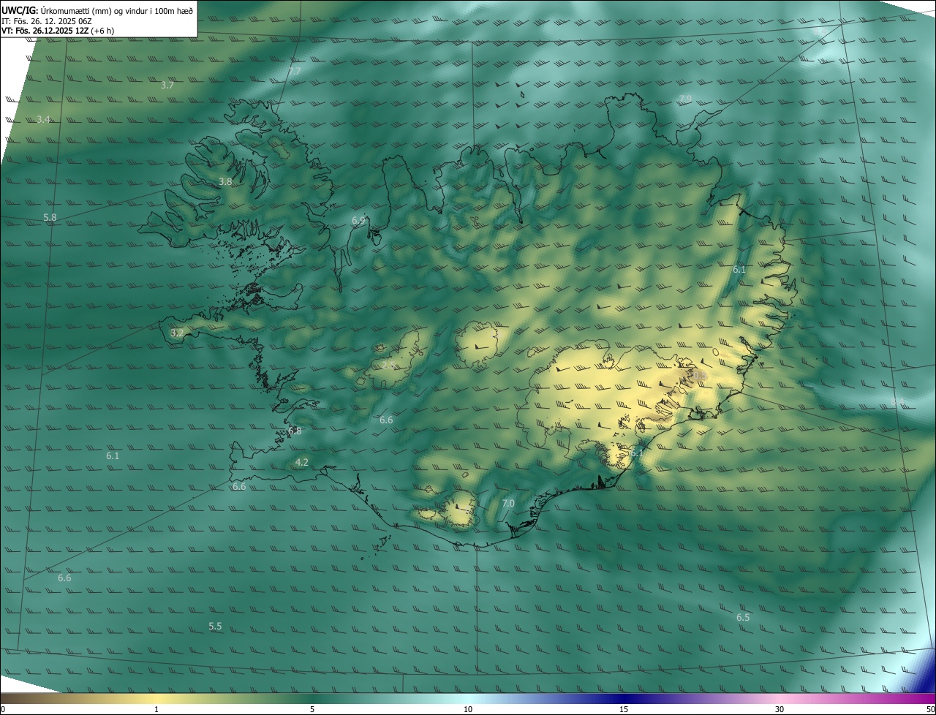Click the 0.5 value over eastern Vatnajökull

[x=700, y=376]
